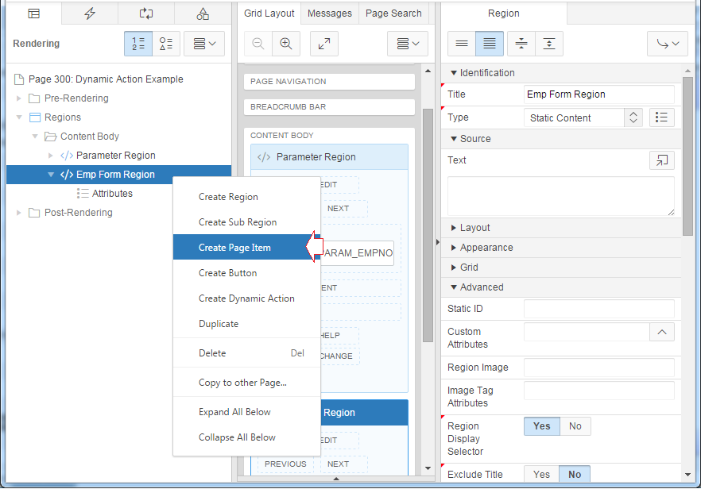The height and width of the screenshot is (489, 701).
Task: Switch to the Grid Layout tab
Action: [269, 13]
